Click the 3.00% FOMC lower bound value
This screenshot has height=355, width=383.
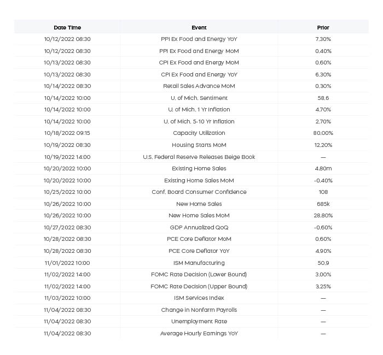(323, 275)
